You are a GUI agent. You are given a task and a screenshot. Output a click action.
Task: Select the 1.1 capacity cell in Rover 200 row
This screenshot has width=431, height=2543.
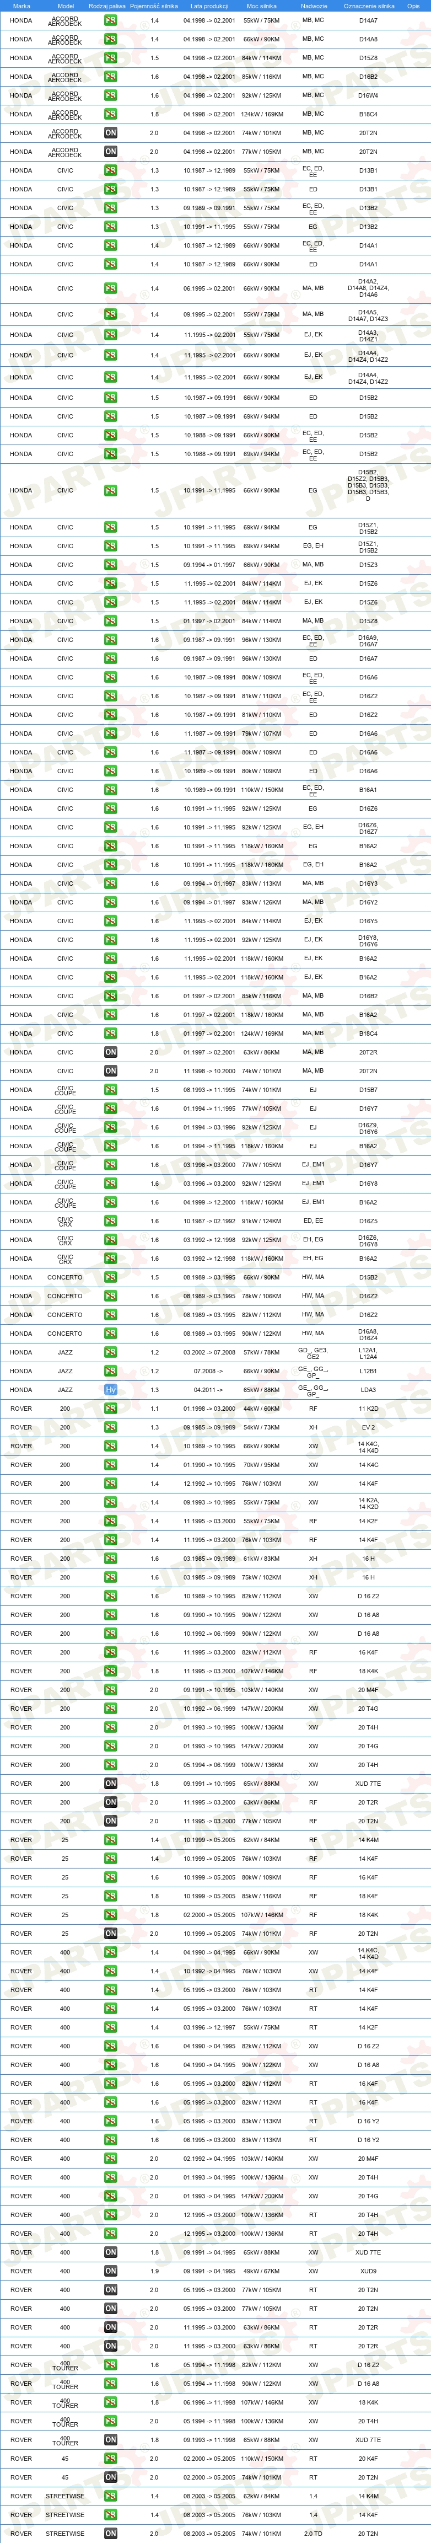[154, 1410]
